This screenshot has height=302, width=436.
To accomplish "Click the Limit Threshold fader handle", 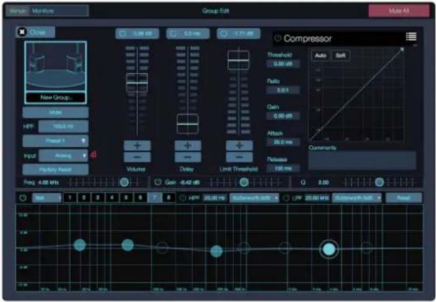I will (x=238, y=60).
